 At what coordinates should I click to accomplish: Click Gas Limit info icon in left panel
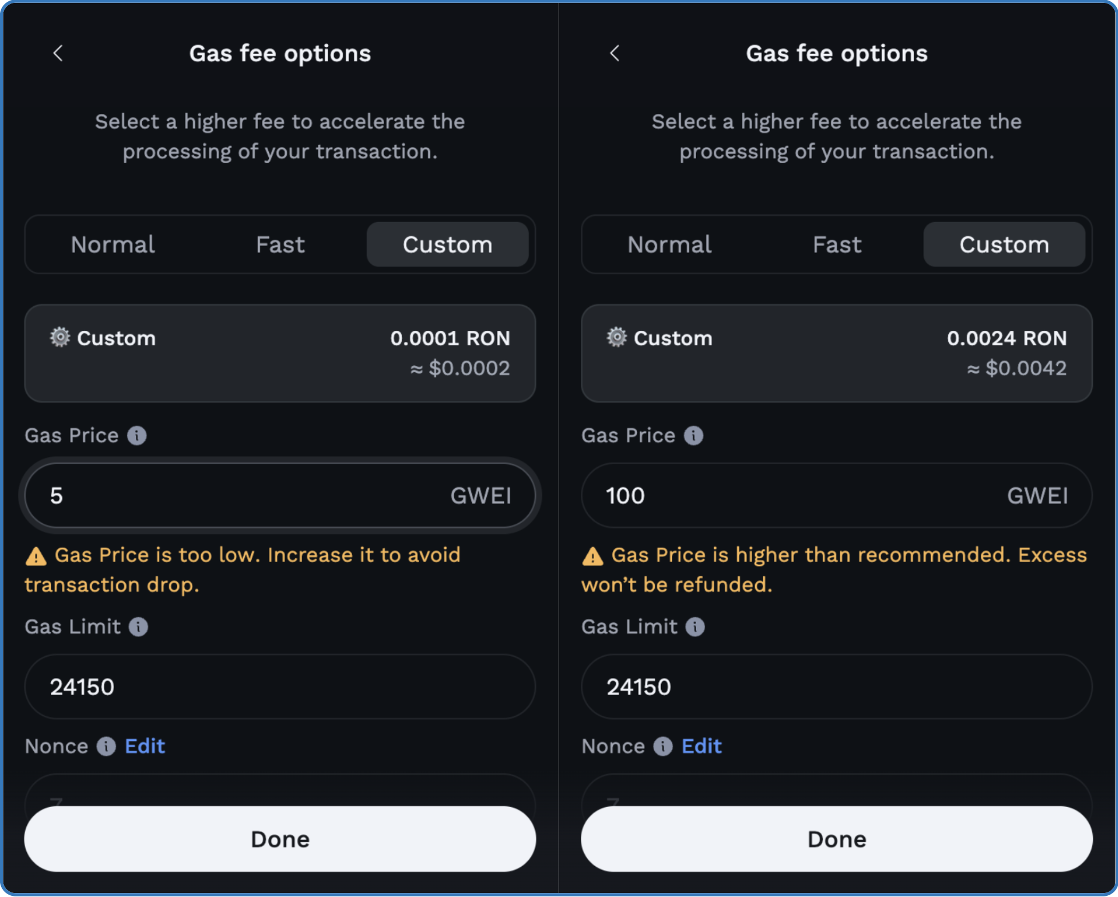tap(138, 626)
